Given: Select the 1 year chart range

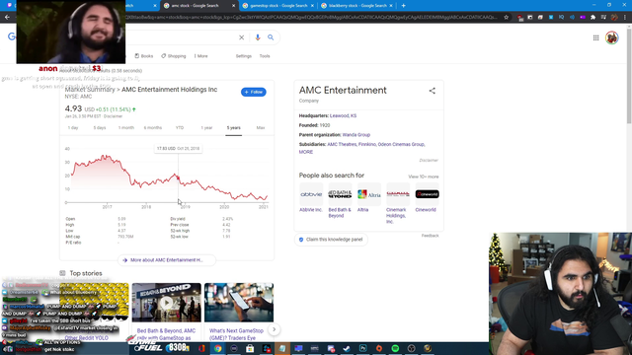Looking at the screenshot, I should [x=206, y=128].
